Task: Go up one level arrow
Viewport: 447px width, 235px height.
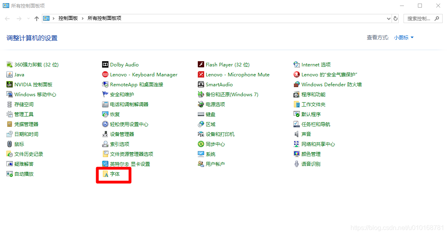Action: (x=37, y=18)
